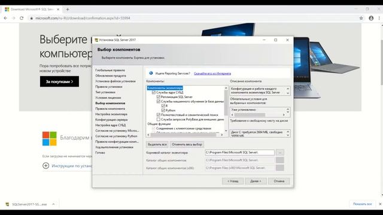Bookmark page with the star icon

[x=361, y=18]
